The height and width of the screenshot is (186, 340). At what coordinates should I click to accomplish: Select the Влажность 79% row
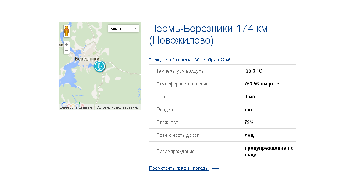coord(222,123)
